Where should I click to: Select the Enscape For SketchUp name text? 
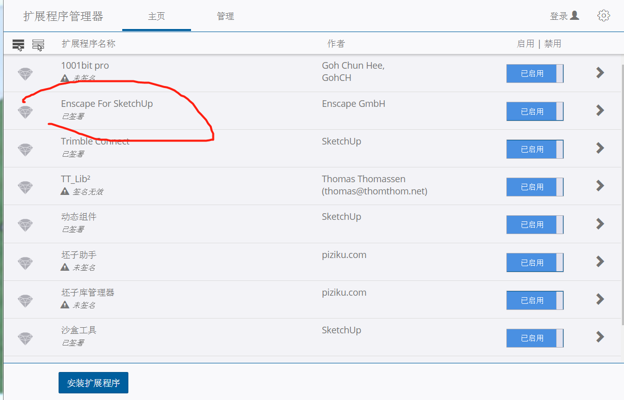107,104
